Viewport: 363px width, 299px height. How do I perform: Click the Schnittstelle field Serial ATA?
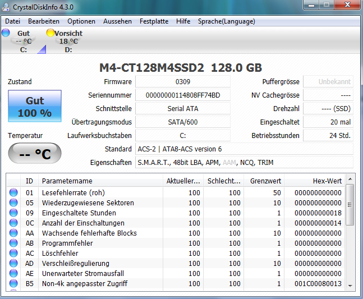coord(183,108)
